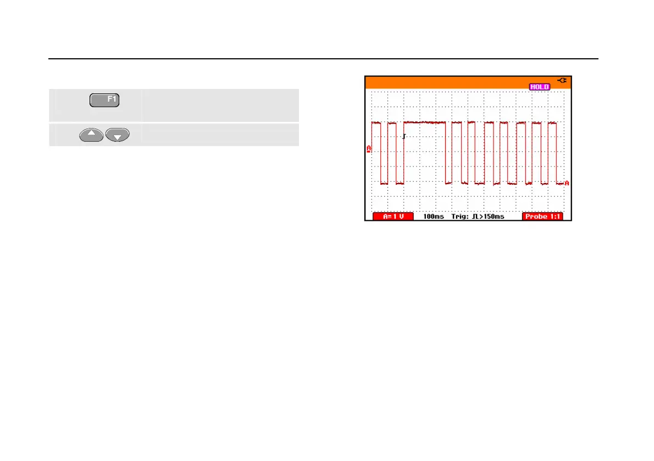The width and height of the screenshot is (654, 461).
Task: Click the HOLD indicator on scope screen
Action: [x=539, y=87]
